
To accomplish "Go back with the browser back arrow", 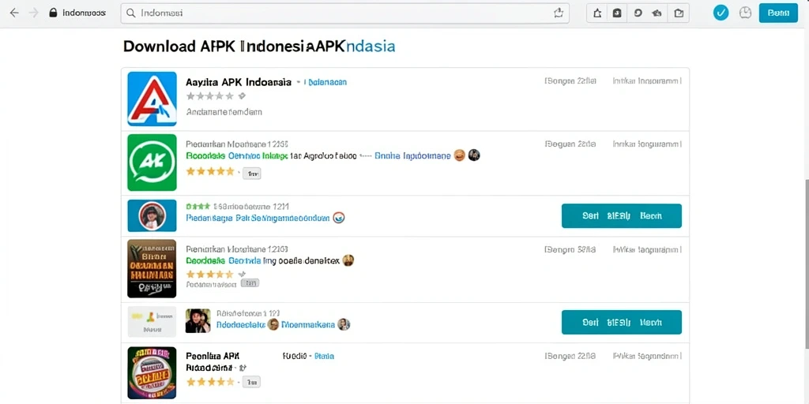I will (x=14, y=13).
